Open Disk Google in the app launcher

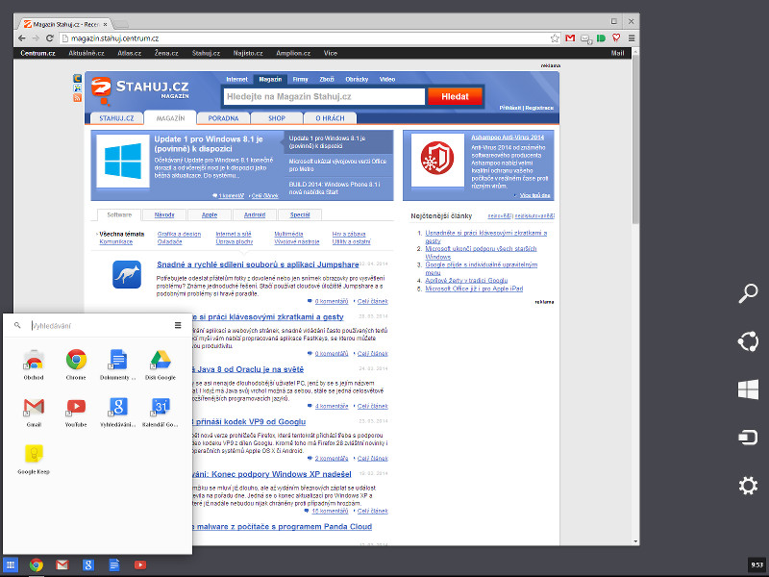coord(161,364)
